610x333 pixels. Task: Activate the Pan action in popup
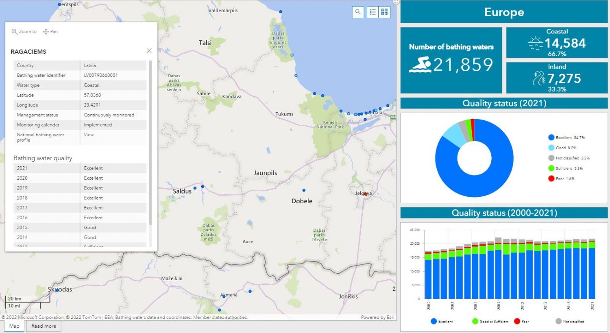[50, 32]
